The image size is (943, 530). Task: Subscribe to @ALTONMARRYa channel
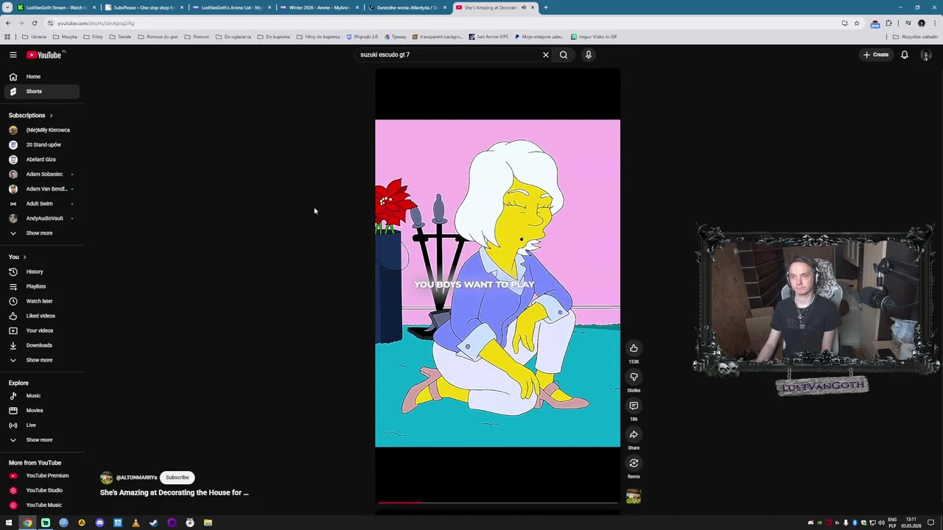[x=177, y=477]
